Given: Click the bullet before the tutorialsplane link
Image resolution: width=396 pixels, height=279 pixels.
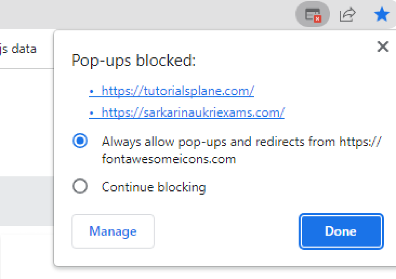Looking at the screenshot, I should (91, 92).
